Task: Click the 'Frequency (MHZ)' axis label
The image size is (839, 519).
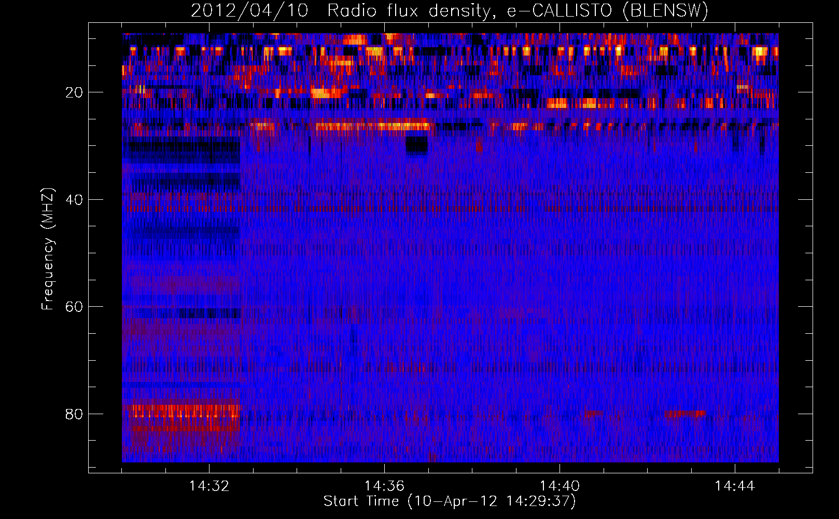Action: click(48, 249)
